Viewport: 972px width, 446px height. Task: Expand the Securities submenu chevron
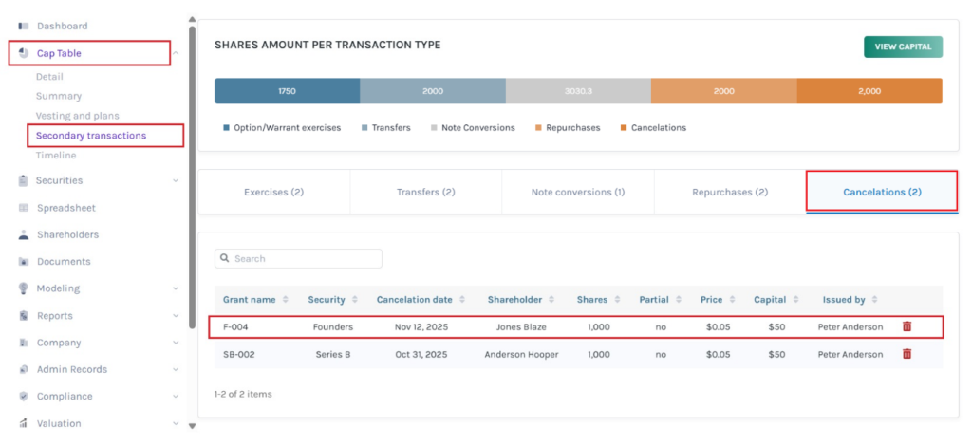176,180
